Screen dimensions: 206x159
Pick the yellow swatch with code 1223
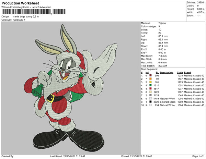[150, 82]
